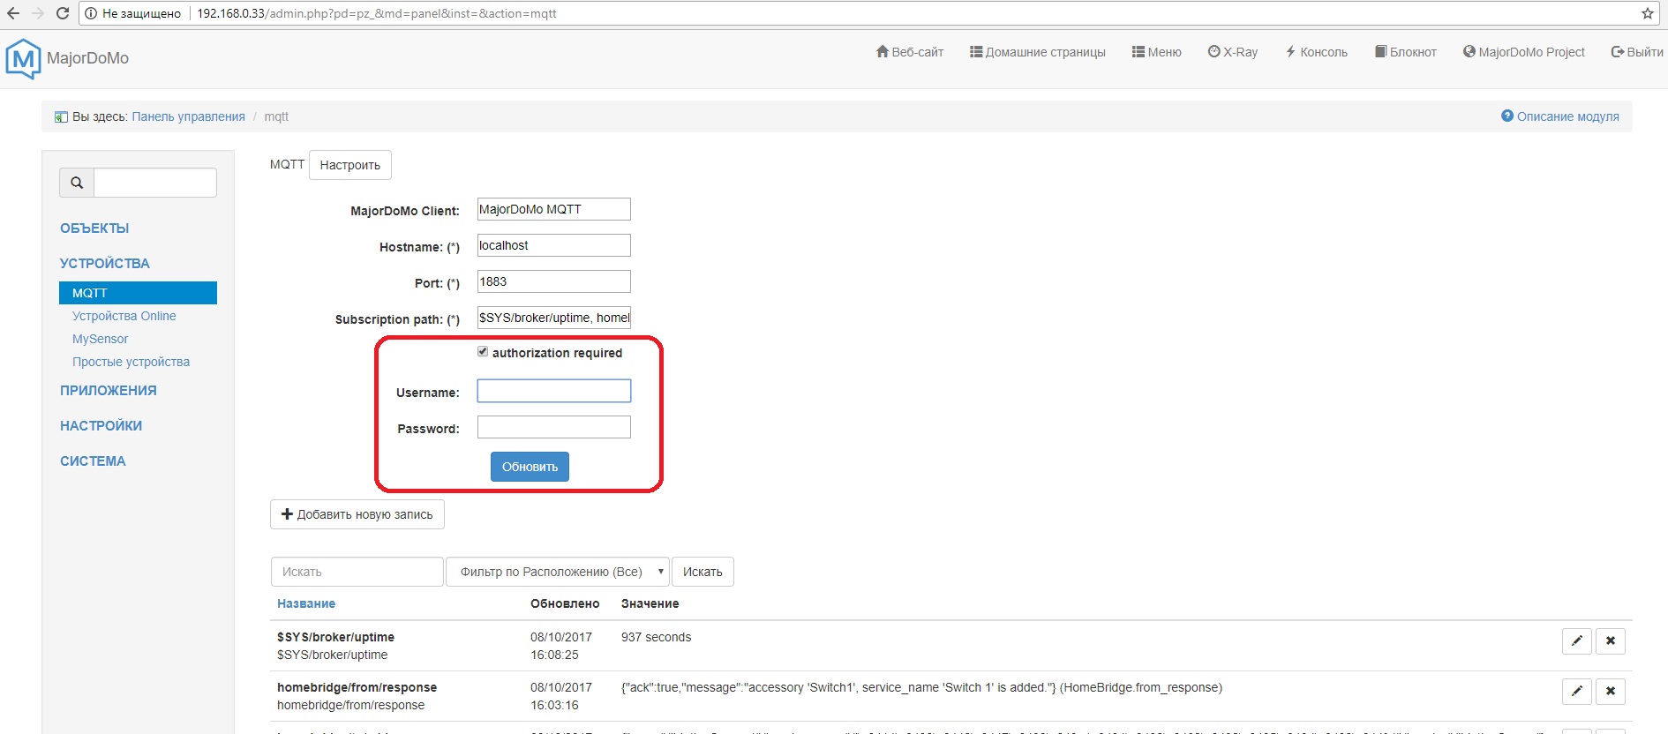The width and height of the screenshot is (1668, 734).
Task: Switch to the Настроить tab
Action: 349,165
